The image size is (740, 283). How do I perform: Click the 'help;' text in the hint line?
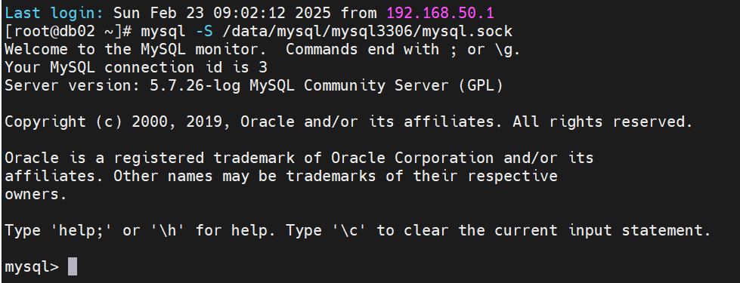pyautogui.click(x=82, y=230)
